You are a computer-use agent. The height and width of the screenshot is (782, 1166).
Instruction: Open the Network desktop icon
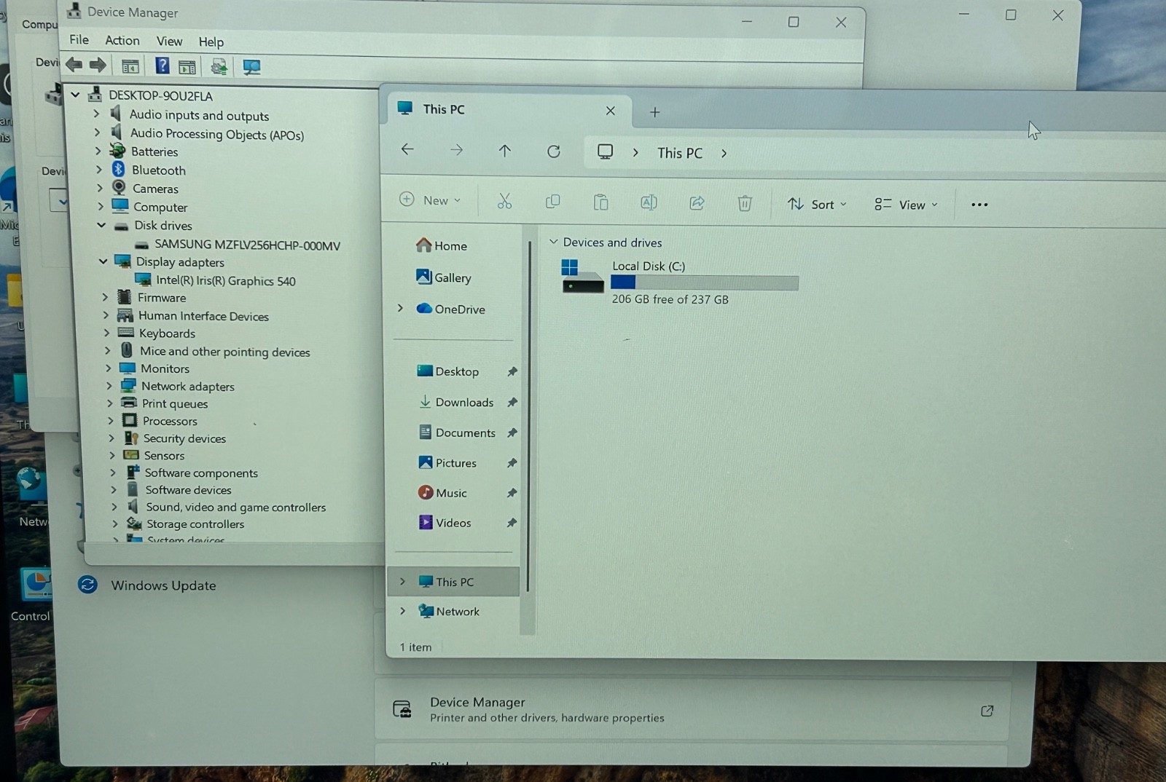coord(32,497)
